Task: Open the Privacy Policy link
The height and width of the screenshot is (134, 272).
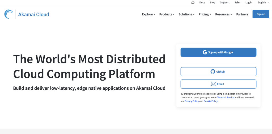Action: click(192, 101)
